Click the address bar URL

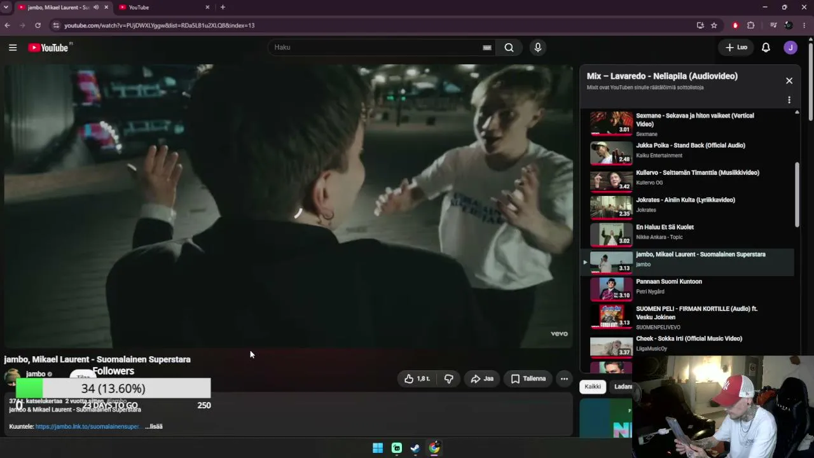pyautogui.click(x=159, y=25)
